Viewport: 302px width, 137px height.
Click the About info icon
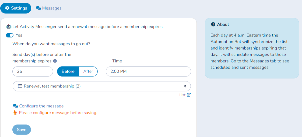point(213,24)
